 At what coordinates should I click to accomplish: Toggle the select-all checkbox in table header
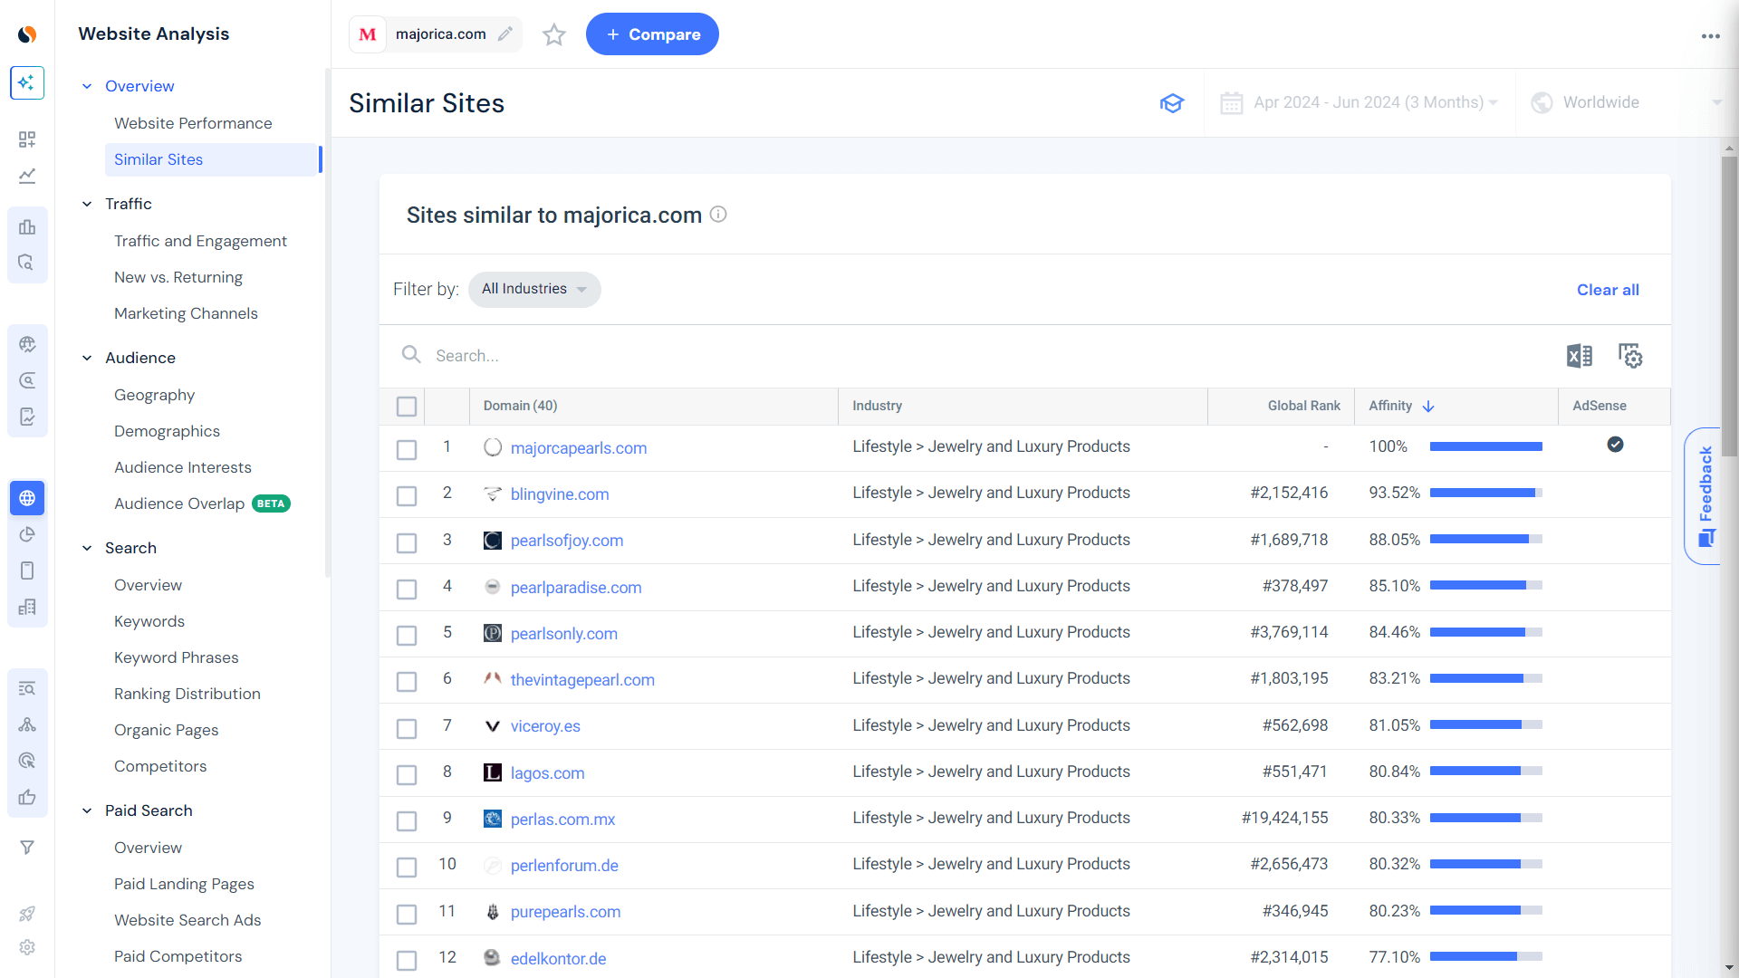(406, 405)
